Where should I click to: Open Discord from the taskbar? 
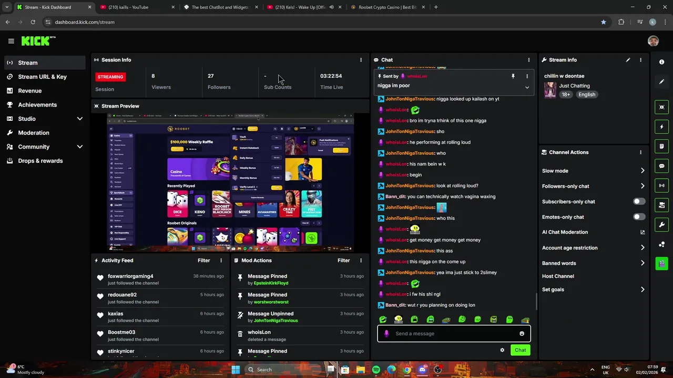422,370
